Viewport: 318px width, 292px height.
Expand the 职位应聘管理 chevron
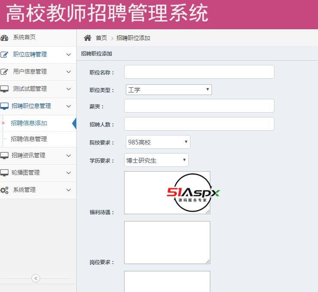[x=69, y=55]
